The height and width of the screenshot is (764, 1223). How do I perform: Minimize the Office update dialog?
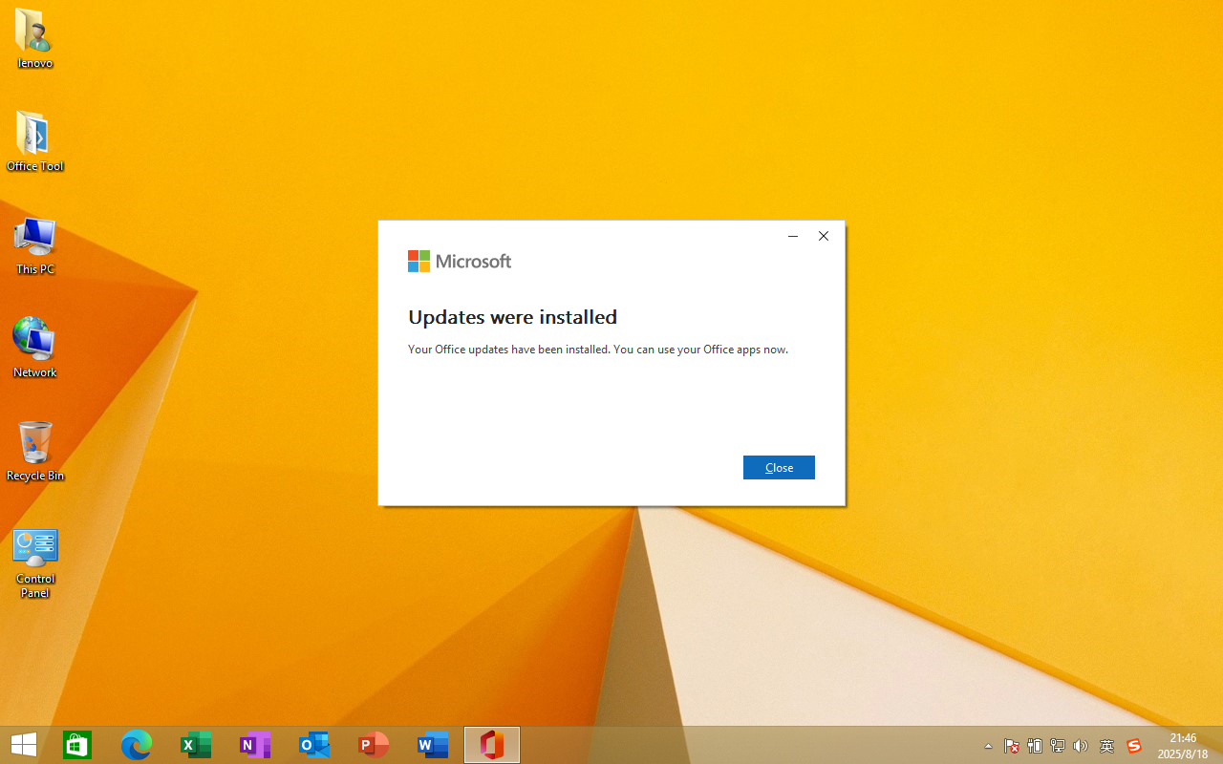click(792, 236)
